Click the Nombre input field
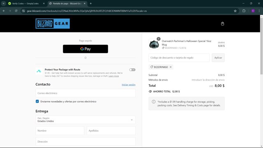 [60, 131]
